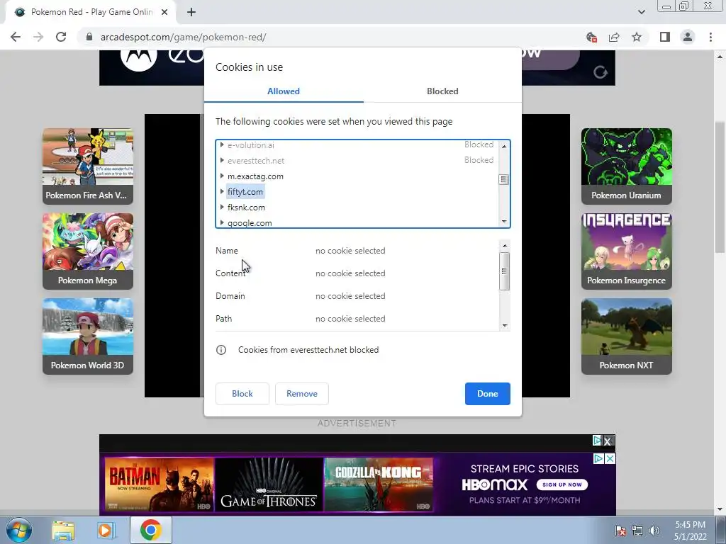Expand the fksnk.com cookie entry
This screenshot has width=726, height=544.
point(222,208)
